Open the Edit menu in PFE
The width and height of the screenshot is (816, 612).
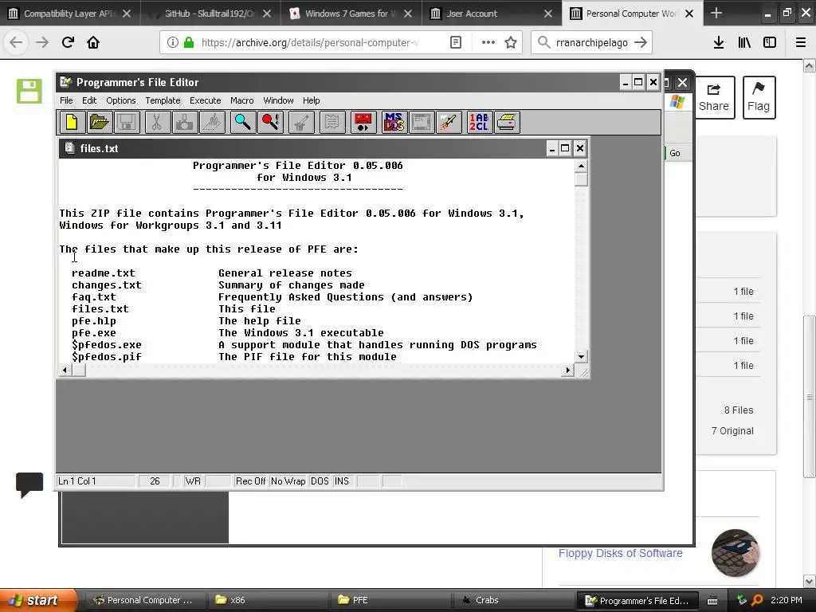point(89,100)
